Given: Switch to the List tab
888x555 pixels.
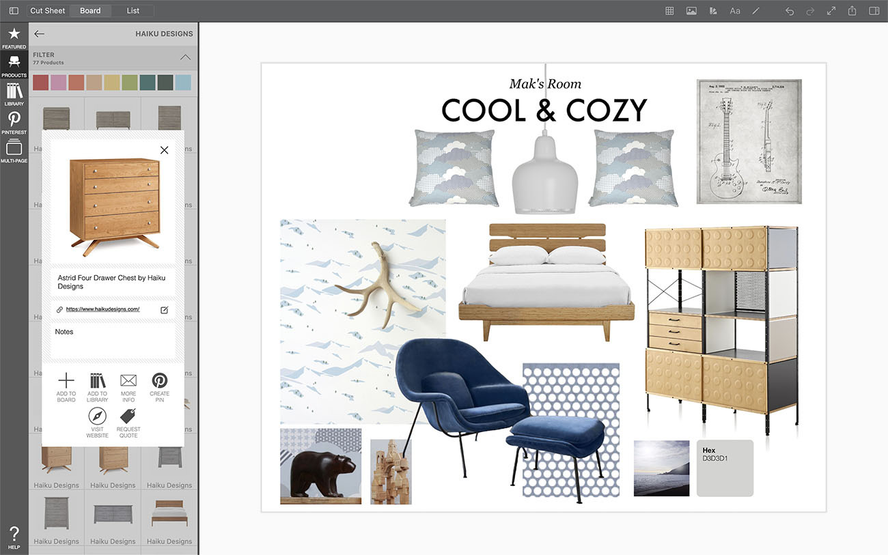Looking at the screenshot, I should coord(133,11).
